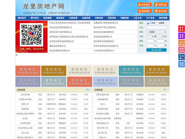The image size is (185, 139).
Task: Open 求购信息 in navigation bar
Action: [x=99, y=18]
